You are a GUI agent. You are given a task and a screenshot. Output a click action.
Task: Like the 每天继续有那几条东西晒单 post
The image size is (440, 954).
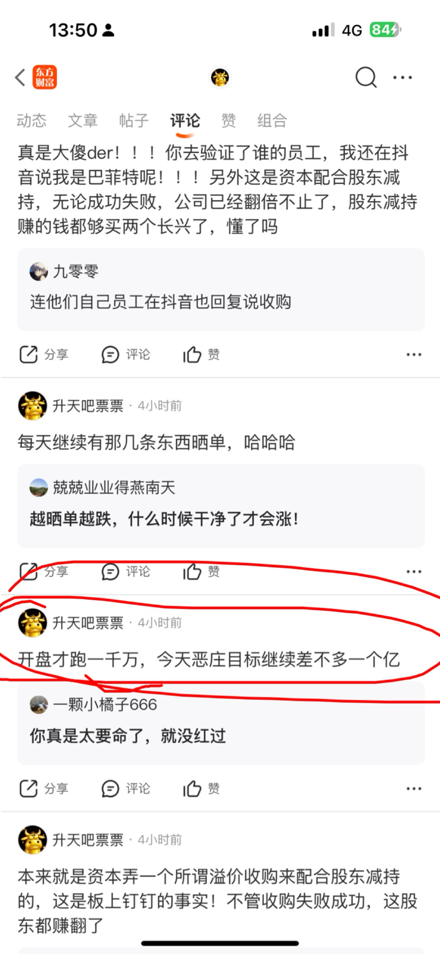point(201,571)
